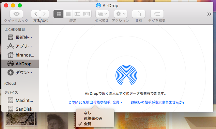Open hiranos… home folder
216x129 pixels.
pos(20,55)
